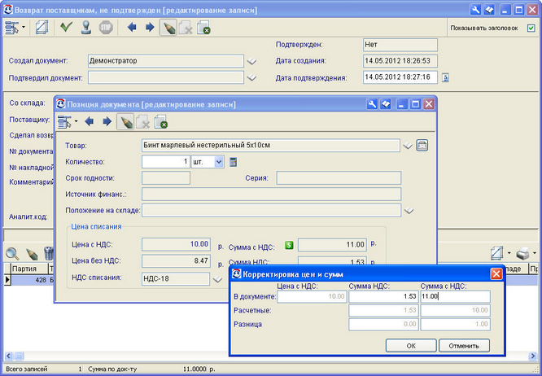Click the copy document icon in main toolbar
The image size is (542, 376).
pos(42,27)
